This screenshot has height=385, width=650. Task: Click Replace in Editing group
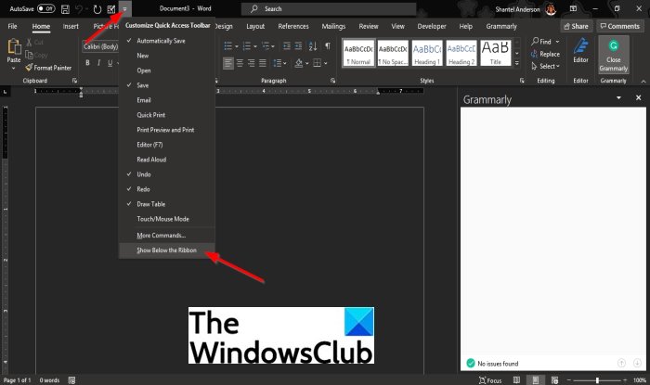[545, 54]
